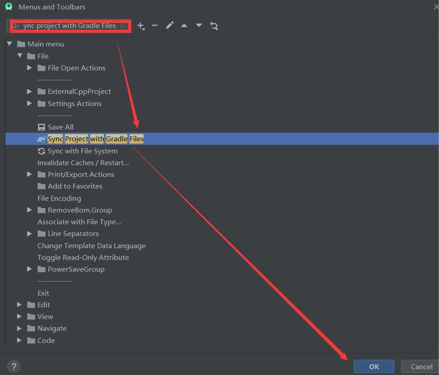Select Sync with File System row
Viewport: 439px width, 375px height.
(x=222, y=151)
